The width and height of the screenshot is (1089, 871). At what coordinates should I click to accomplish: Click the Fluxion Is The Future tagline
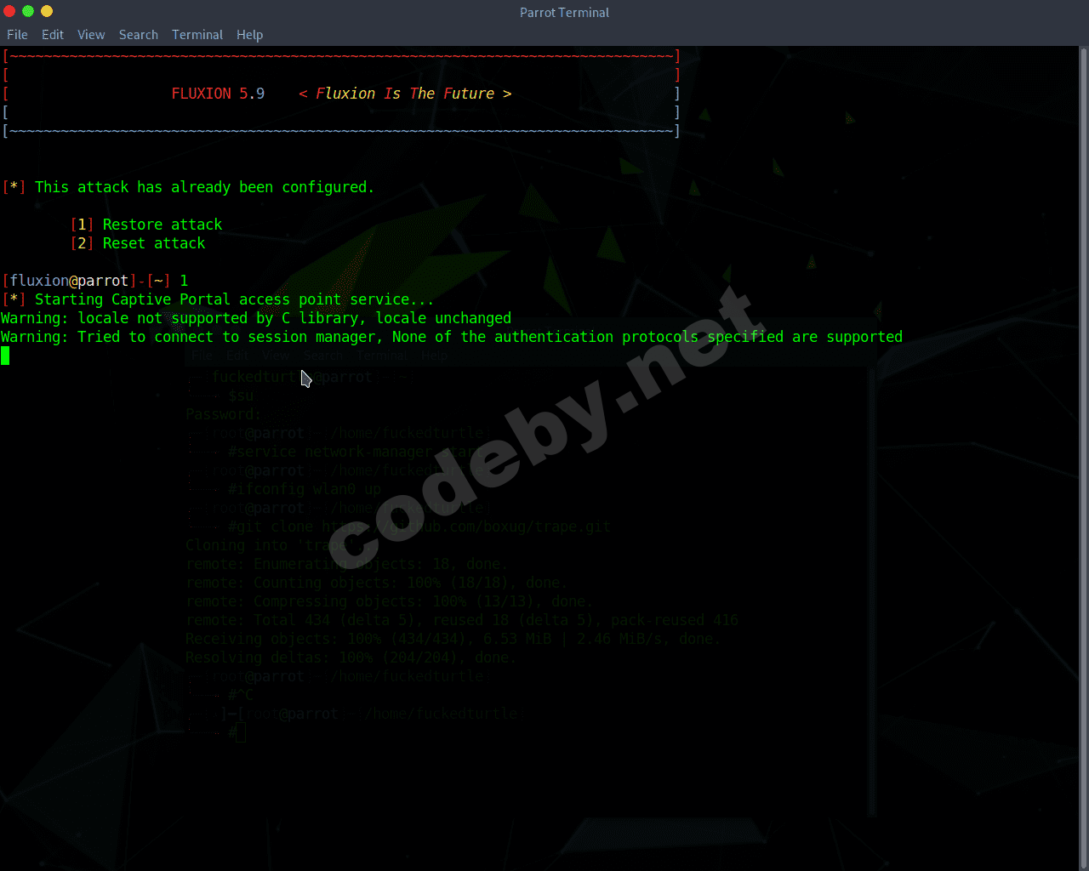[x=407, y=94]
